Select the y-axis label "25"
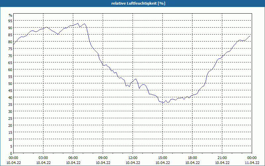Image resolution: width=265 pixels, height=166 pixels. [11, 119]
